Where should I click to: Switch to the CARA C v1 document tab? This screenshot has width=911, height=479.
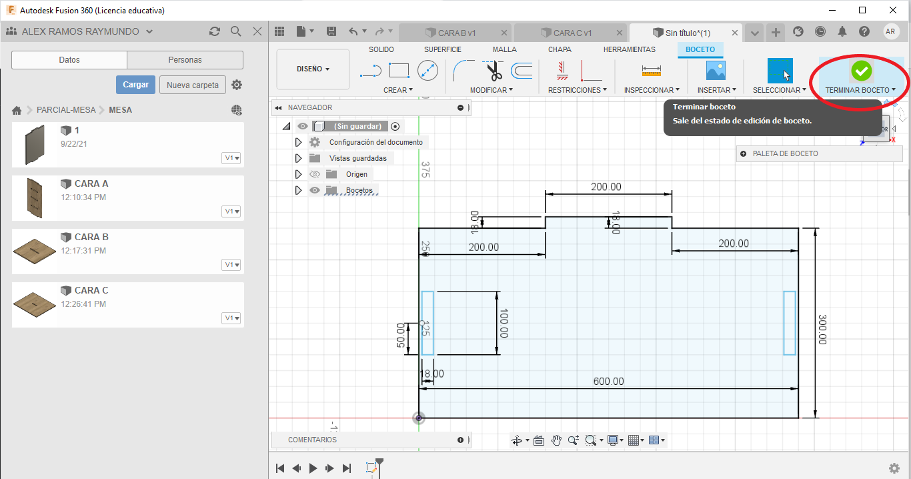572,33
